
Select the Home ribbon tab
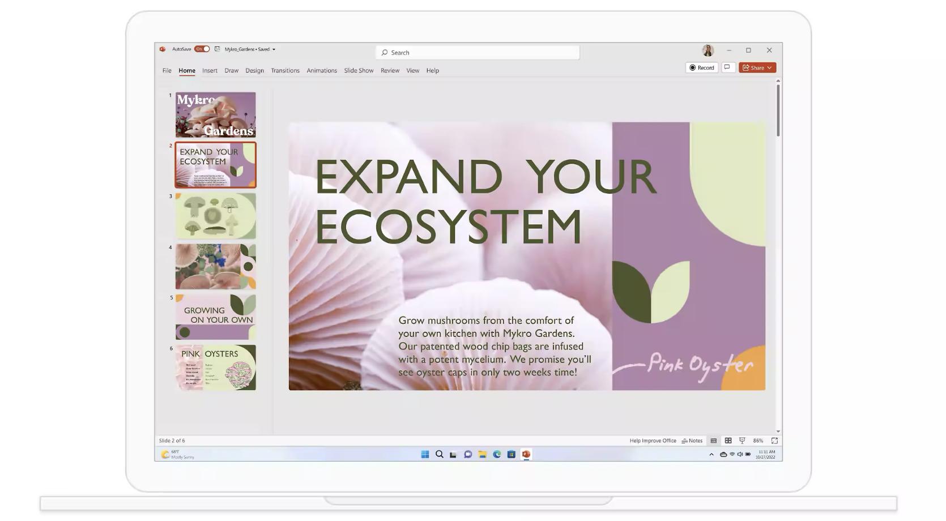click(187, 71)
